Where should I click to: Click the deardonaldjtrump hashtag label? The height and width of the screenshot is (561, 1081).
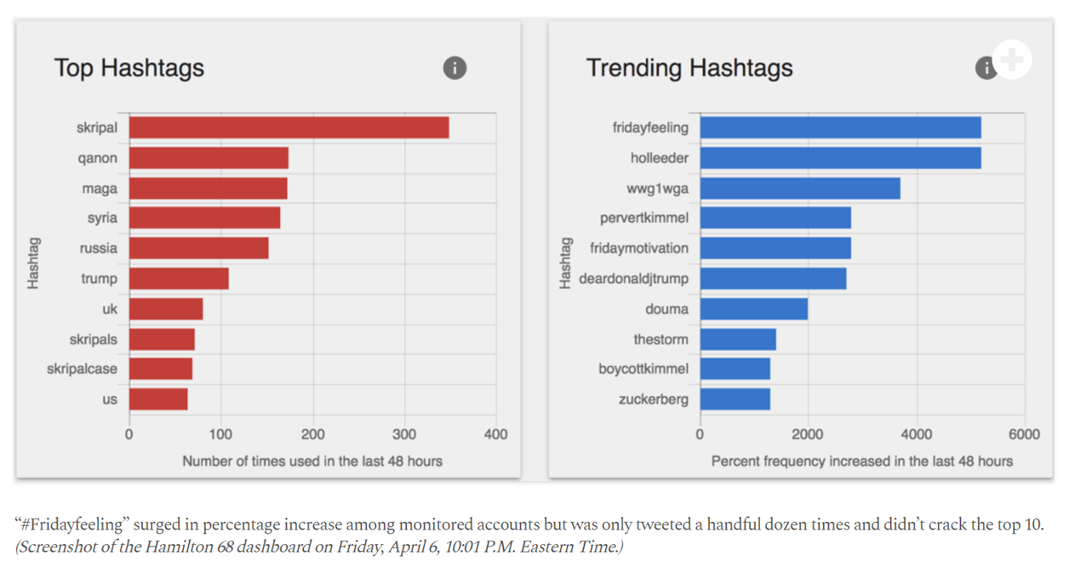[633, 279]
